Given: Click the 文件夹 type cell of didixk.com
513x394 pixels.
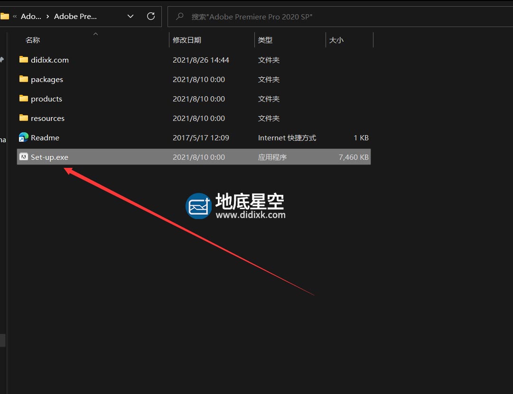Looking at the screenshot, I should [269, 60].
